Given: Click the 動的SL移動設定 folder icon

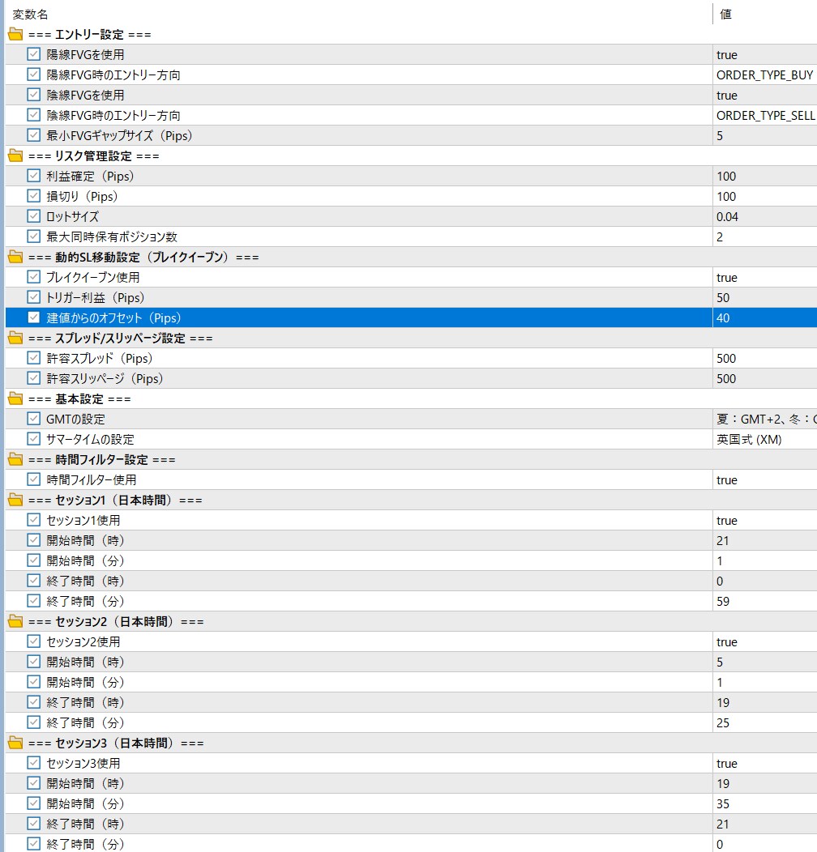Looking at the screenshot, I should click(x=15, y=257).
